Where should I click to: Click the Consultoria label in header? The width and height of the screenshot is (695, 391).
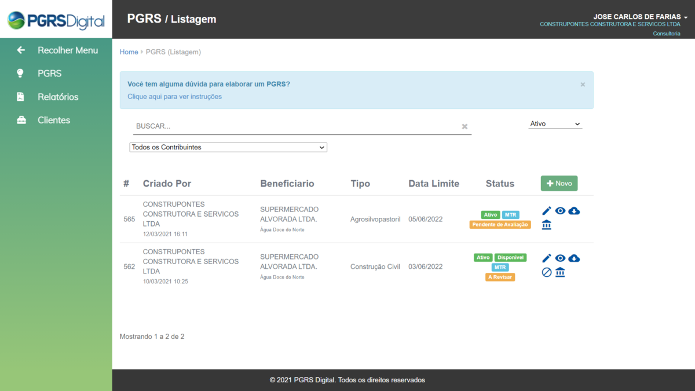click(667, 34)
